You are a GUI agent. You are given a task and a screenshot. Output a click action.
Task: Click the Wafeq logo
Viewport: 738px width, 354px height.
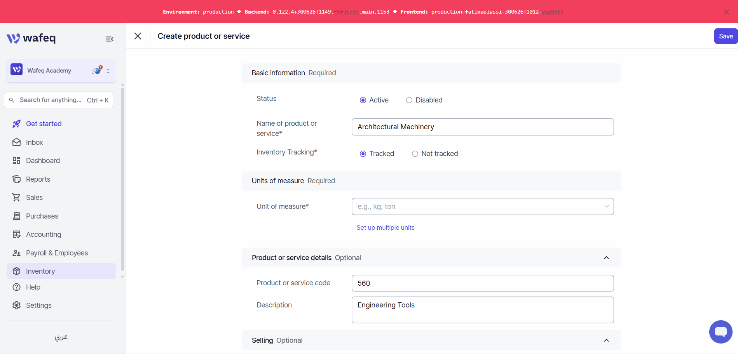[31, 38]
